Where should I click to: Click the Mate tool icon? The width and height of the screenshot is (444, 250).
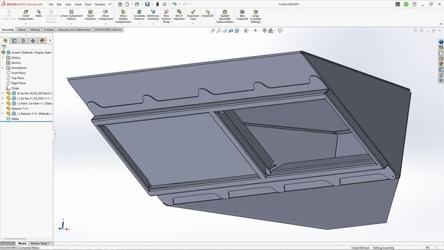39,13
